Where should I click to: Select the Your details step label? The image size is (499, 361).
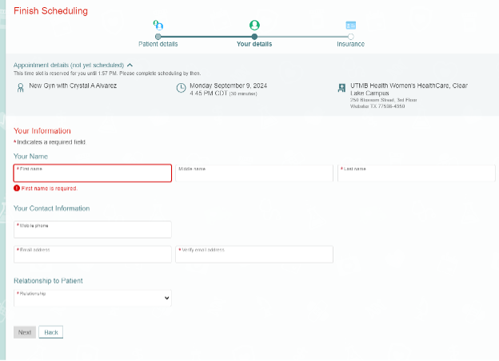coord(254,44)
